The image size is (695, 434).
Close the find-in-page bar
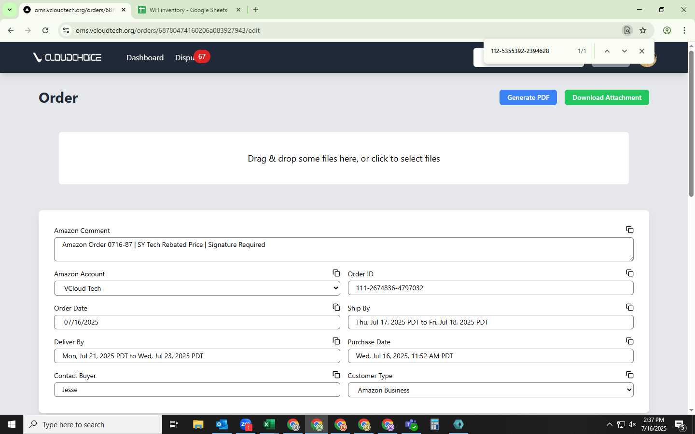pos(642,51)
